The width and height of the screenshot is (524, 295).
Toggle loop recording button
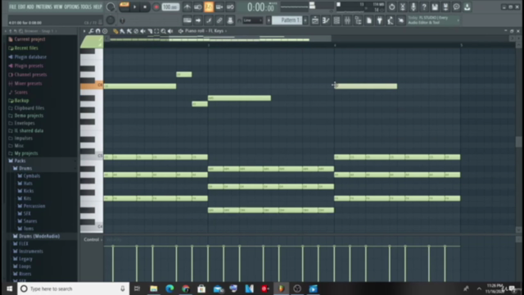[x=230, y=7]
